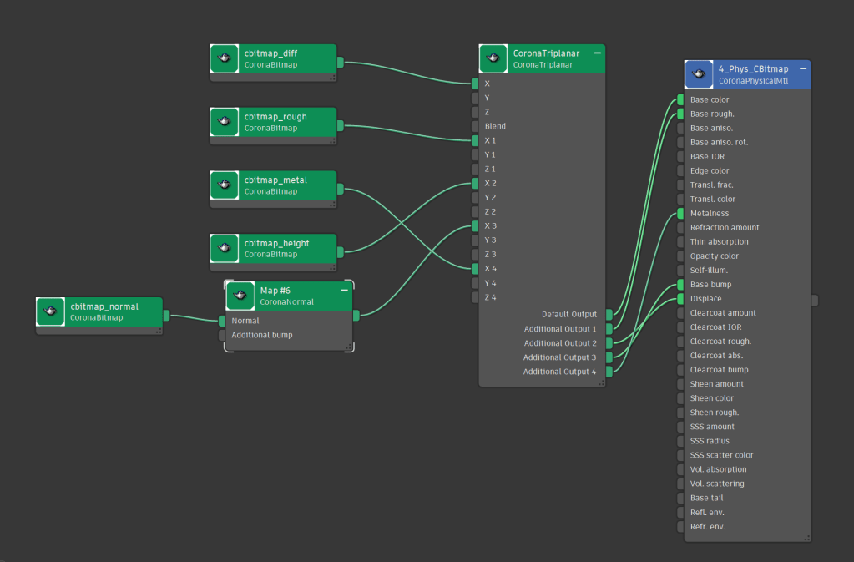Screen dimensions: 854x562
Task: Click the Metalness input socket
Action: tap(680, 214)
